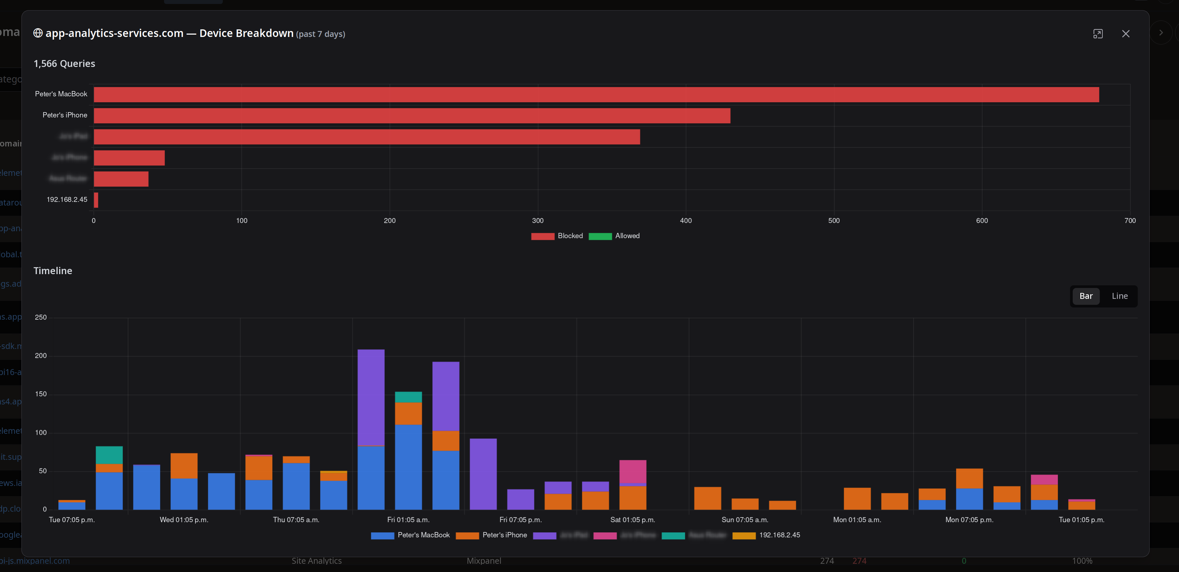This screenshot has height=572, width=1179.
Task: Click the Fri 07:05 p.m. axis label
Action: pos(521,520)
